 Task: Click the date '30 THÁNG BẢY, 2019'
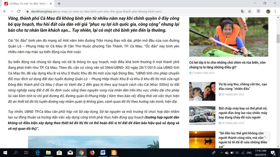click(x=231, y=95)
